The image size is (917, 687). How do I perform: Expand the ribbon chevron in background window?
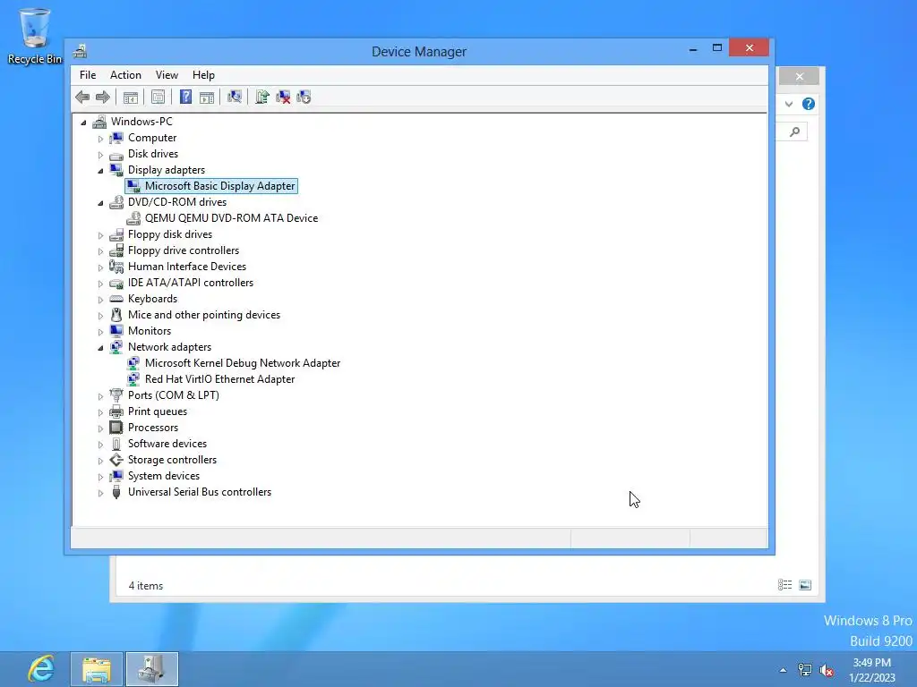point(789,104)
